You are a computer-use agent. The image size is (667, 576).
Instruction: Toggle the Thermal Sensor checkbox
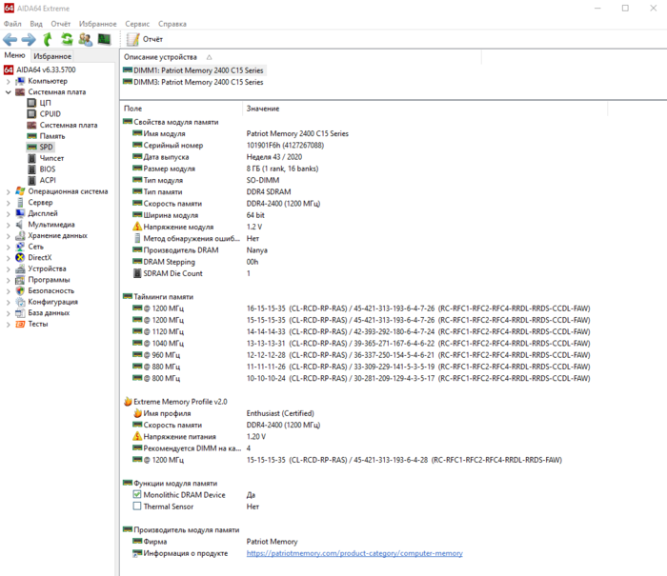[x=137, y=506]
